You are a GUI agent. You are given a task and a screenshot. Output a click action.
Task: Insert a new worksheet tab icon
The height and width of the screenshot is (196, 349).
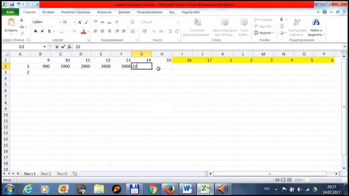tap(75, 174)
